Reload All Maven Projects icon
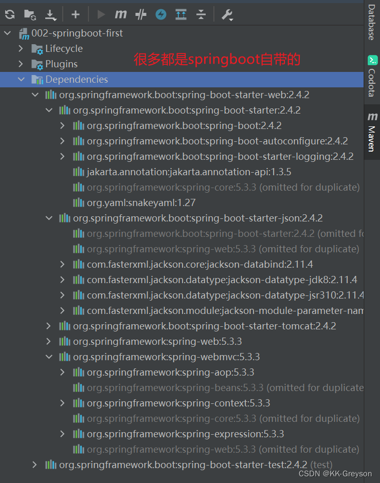Image resolution: width=380 pixels, height=483 pixels. point(10,14)
